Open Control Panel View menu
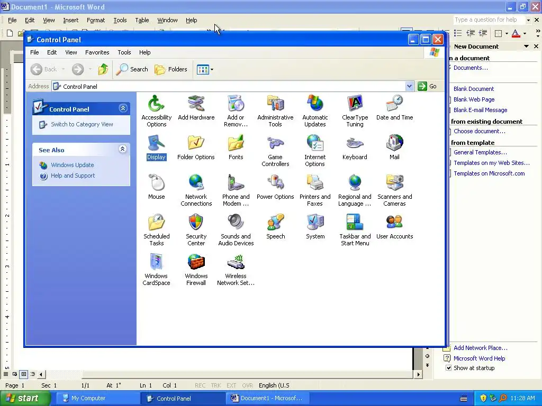542x406 pixels. [x=71, y=52]
